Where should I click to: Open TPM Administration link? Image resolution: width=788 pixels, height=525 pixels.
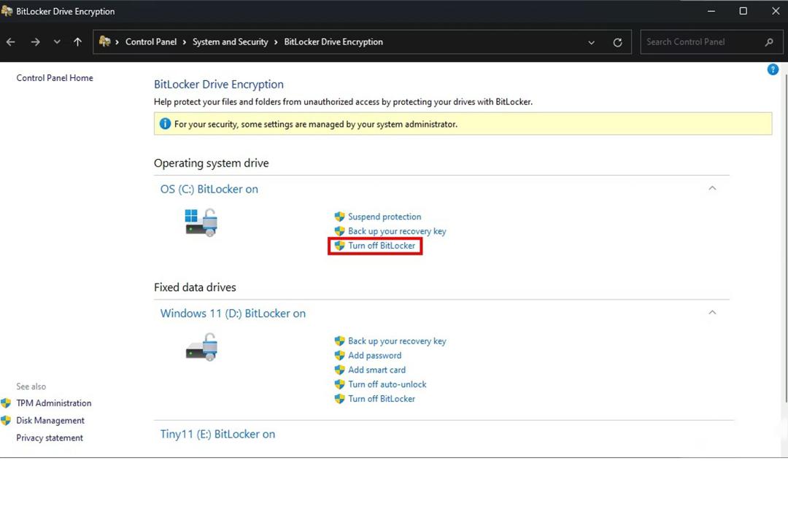(54, 403)
